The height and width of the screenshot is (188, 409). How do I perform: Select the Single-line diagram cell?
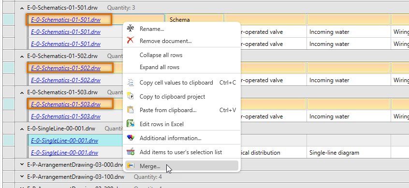pos(349,153)
